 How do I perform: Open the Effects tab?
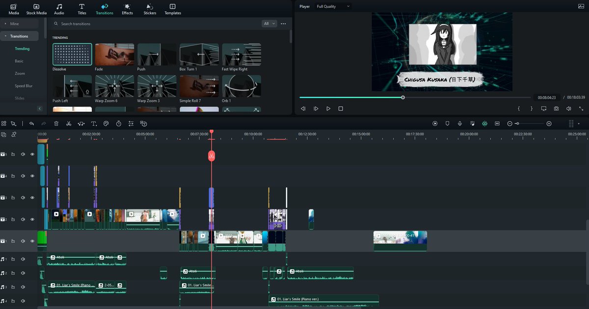click(127, 9)
